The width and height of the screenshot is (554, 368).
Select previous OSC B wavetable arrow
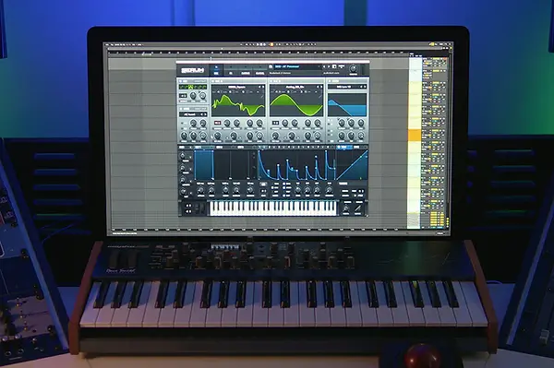318,87
